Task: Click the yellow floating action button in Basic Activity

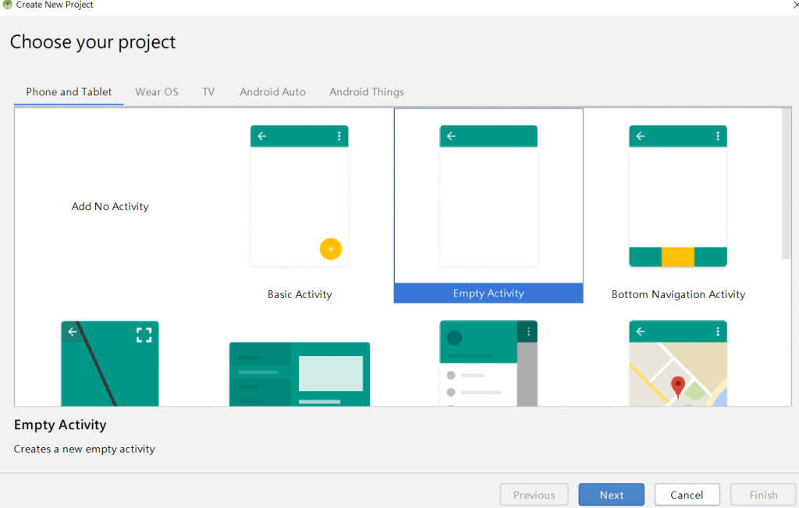Action: tap(331, 249)
